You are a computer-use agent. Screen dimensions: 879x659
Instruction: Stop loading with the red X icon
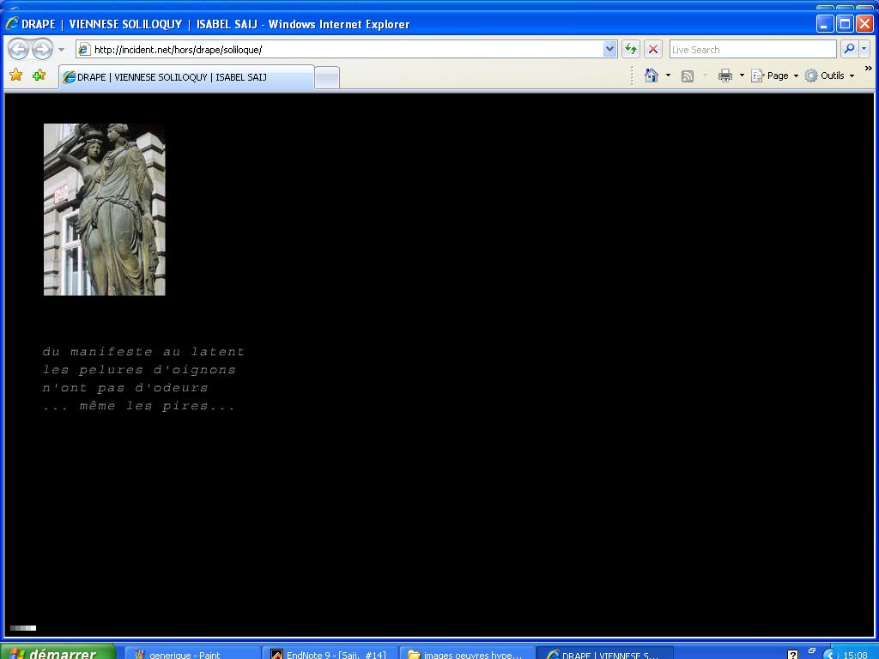point(653,49)
